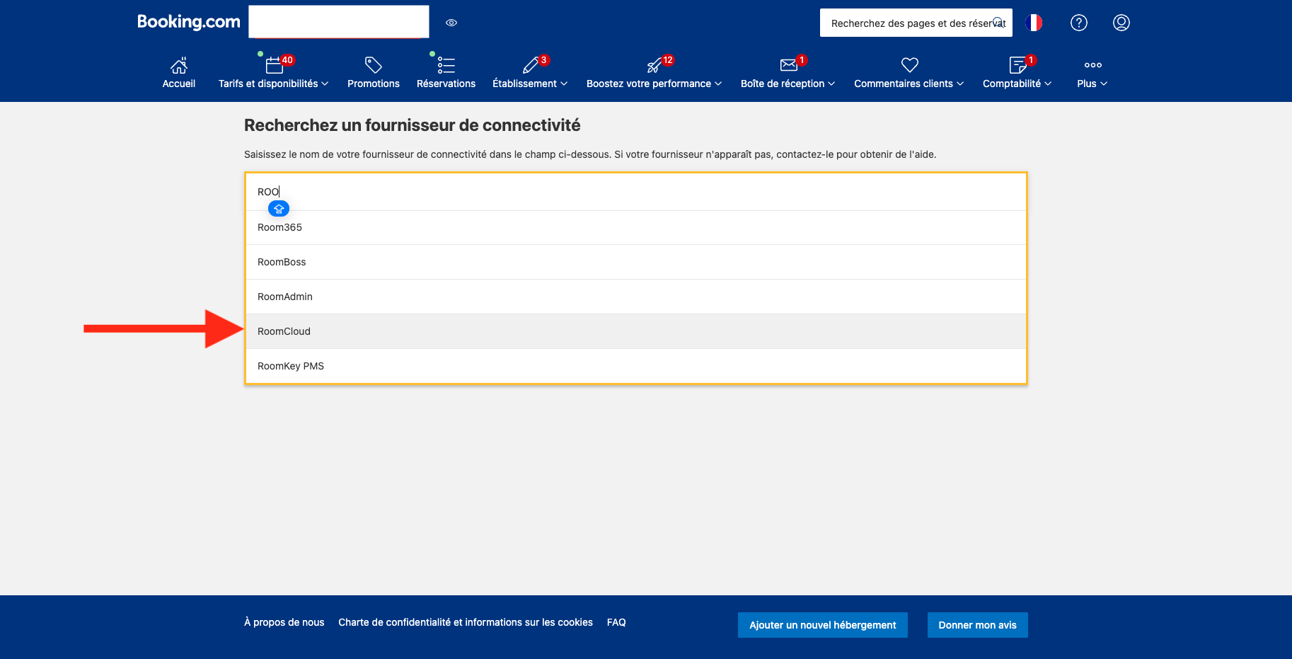The image size is (1292, 659).
Task: Click the Accueil house icon
Action: [x=179, y=66]
